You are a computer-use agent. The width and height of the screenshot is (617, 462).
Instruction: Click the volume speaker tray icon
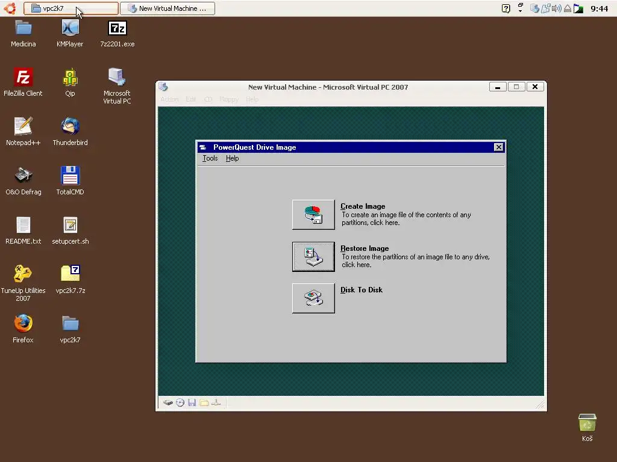(556, 8)
